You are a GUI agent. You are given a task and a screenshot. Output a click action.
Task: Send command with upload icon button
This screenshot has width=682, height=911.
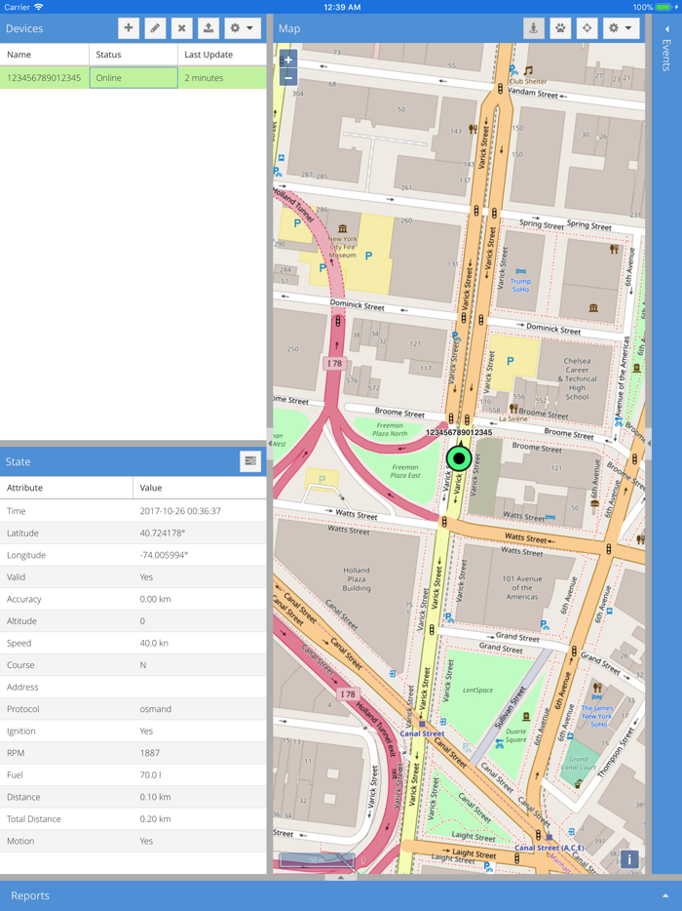coord(208,28)
